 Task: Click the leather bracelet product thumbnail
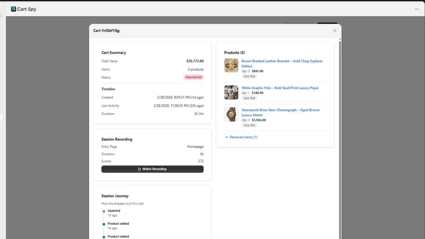[x=231, y=65]
